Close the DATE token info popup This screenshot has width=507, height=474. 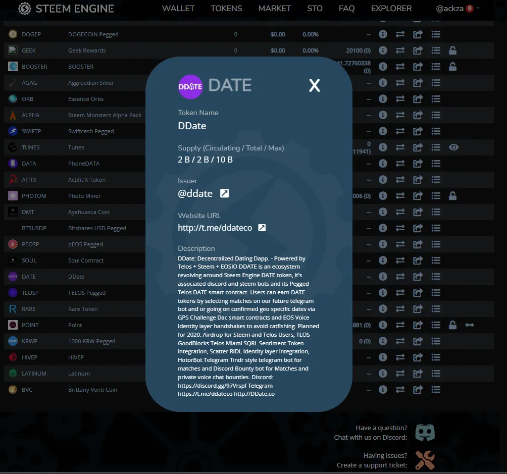(x=314, y=86)
